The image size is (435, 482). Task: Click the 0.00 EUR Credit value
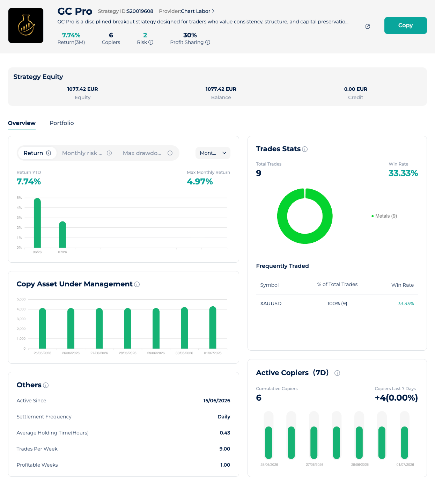356,89
